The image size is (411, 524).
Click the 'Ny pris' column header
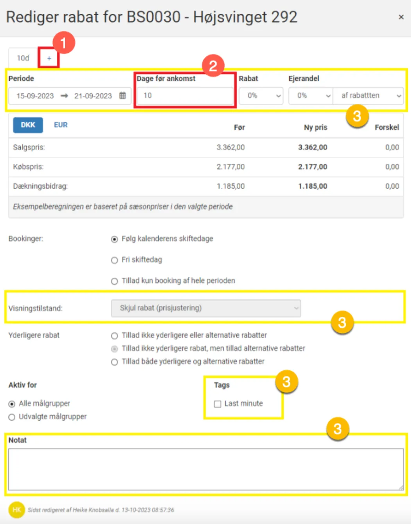(x=316, y=127)
